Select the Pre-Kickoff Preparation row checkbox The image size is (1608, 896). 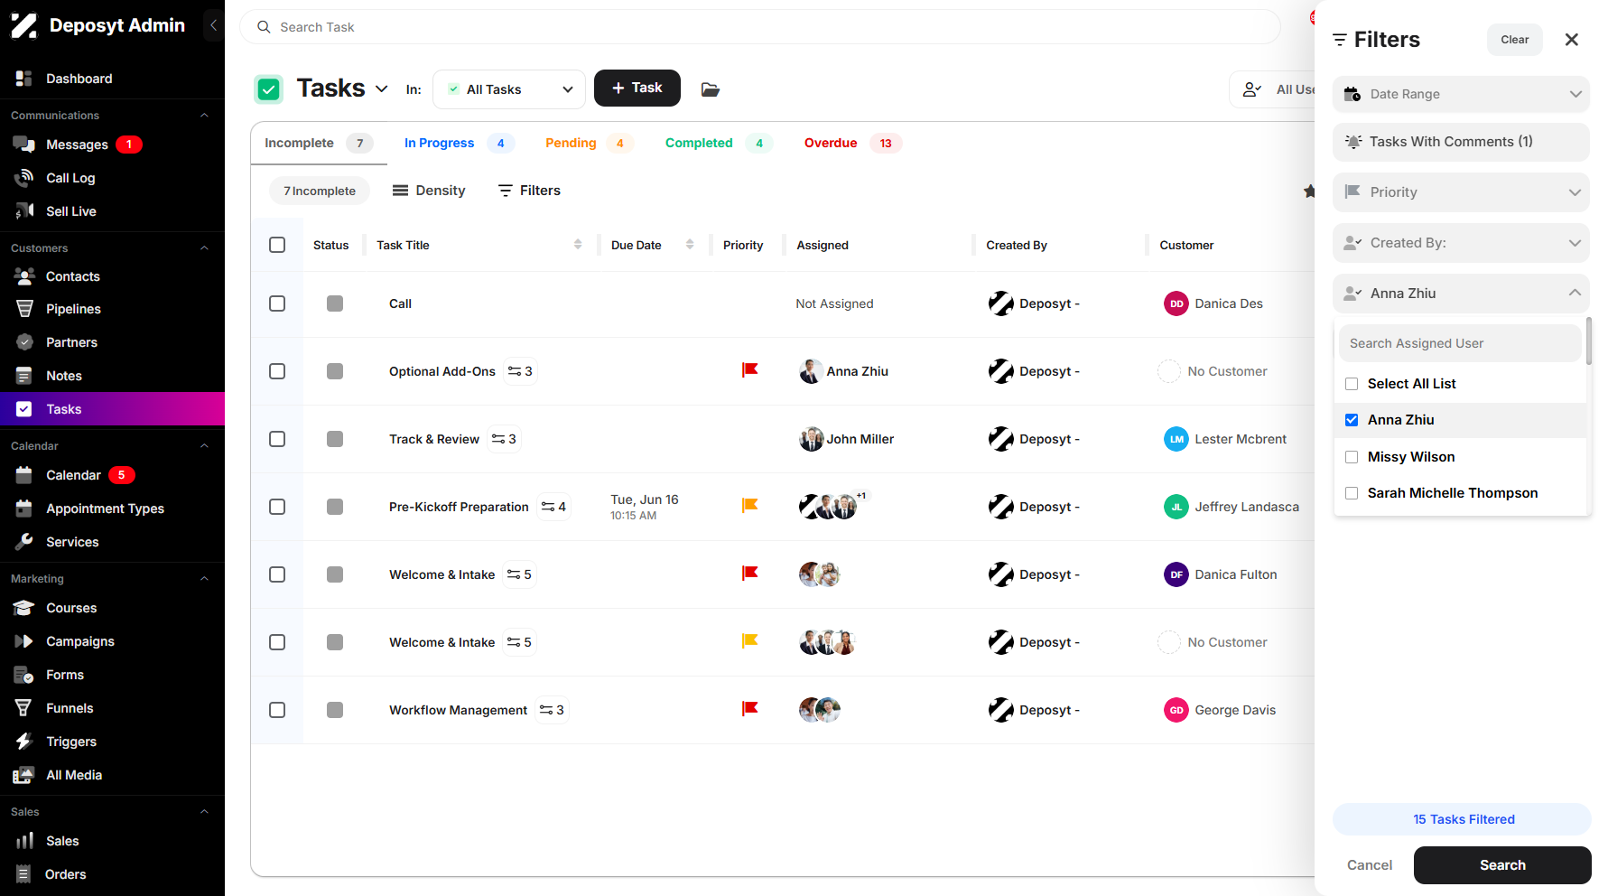(277, 507)
